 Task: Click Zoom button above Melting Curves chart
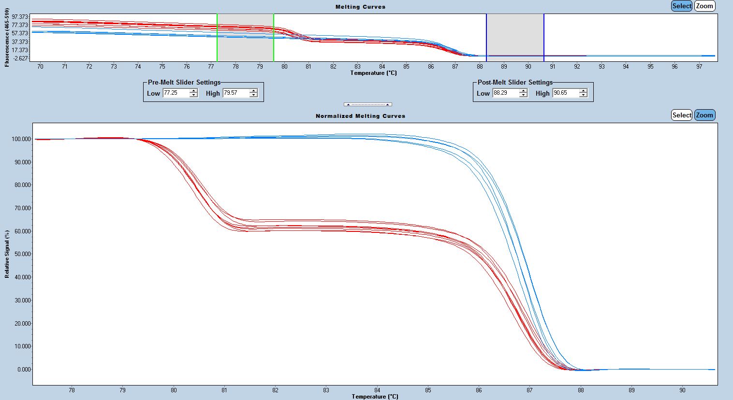704,6
